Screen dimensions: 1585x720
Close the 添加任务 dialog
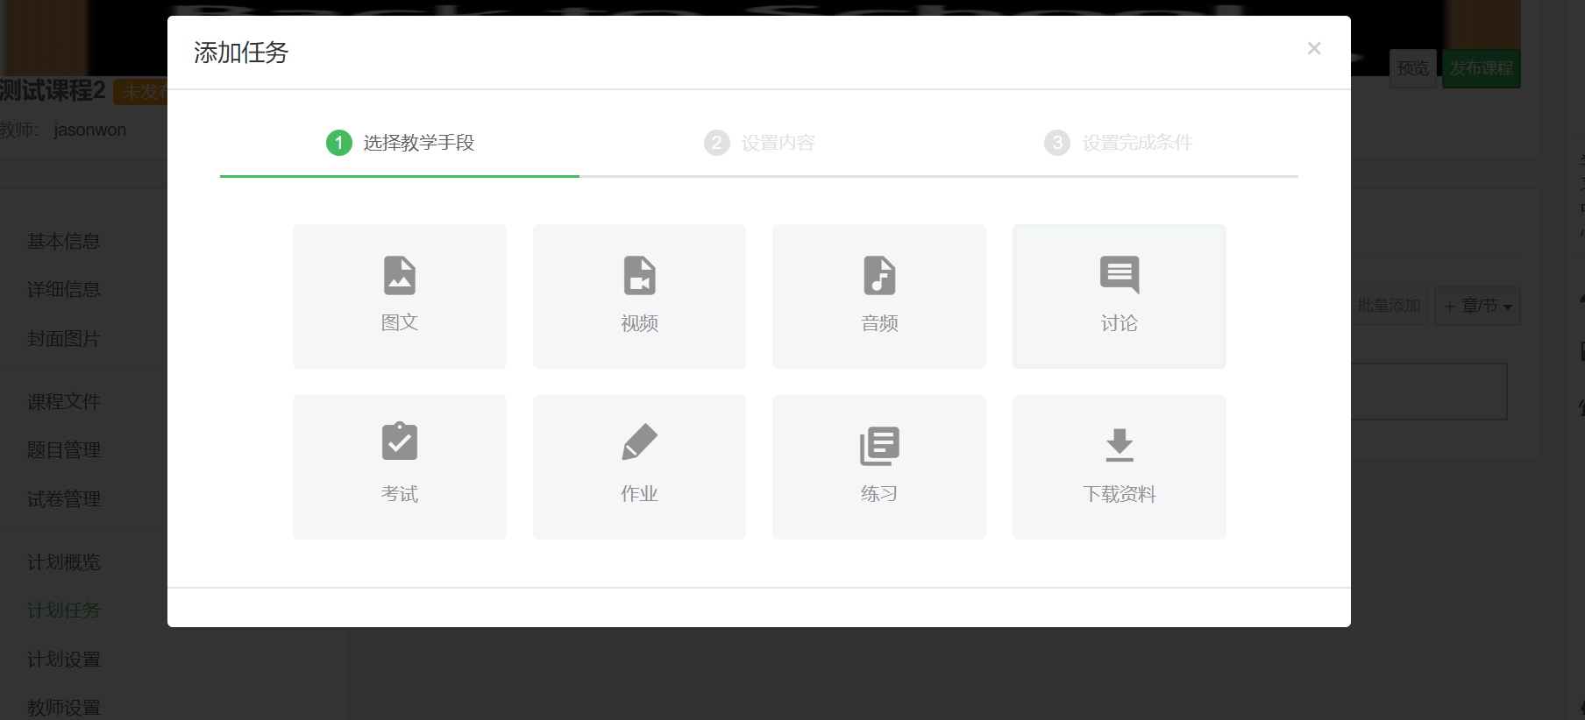pos(1313,48)
